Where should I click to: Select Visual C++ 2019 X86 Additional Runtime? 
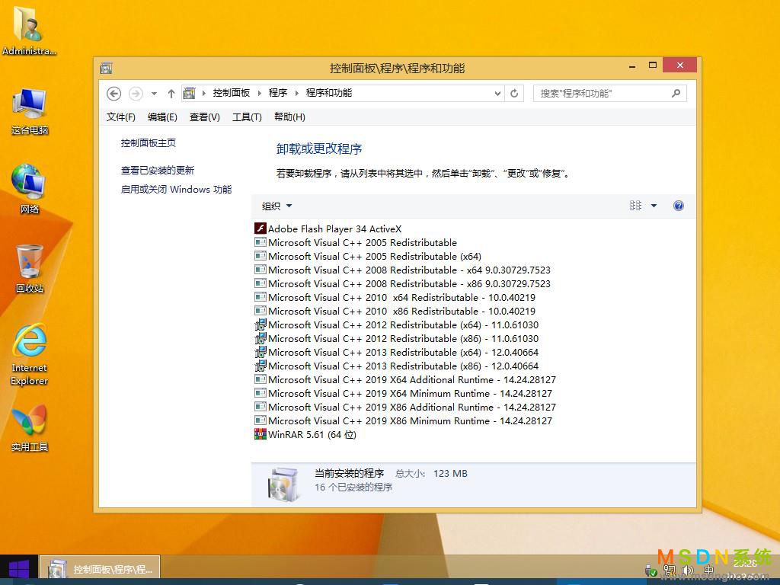[405, 407]
